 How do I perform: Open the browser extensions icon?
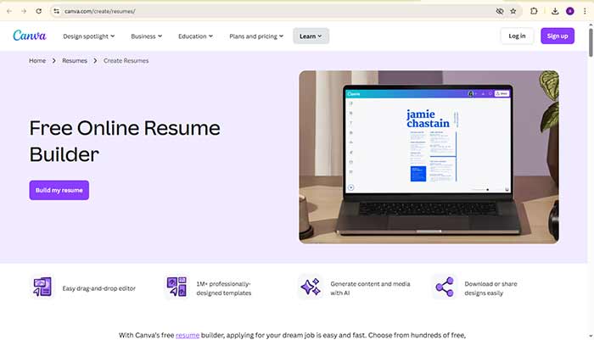click(x=534, y=11)
